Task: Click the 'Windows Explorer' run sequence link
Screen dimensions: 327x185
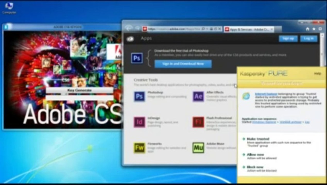Action: click(264, 122)
